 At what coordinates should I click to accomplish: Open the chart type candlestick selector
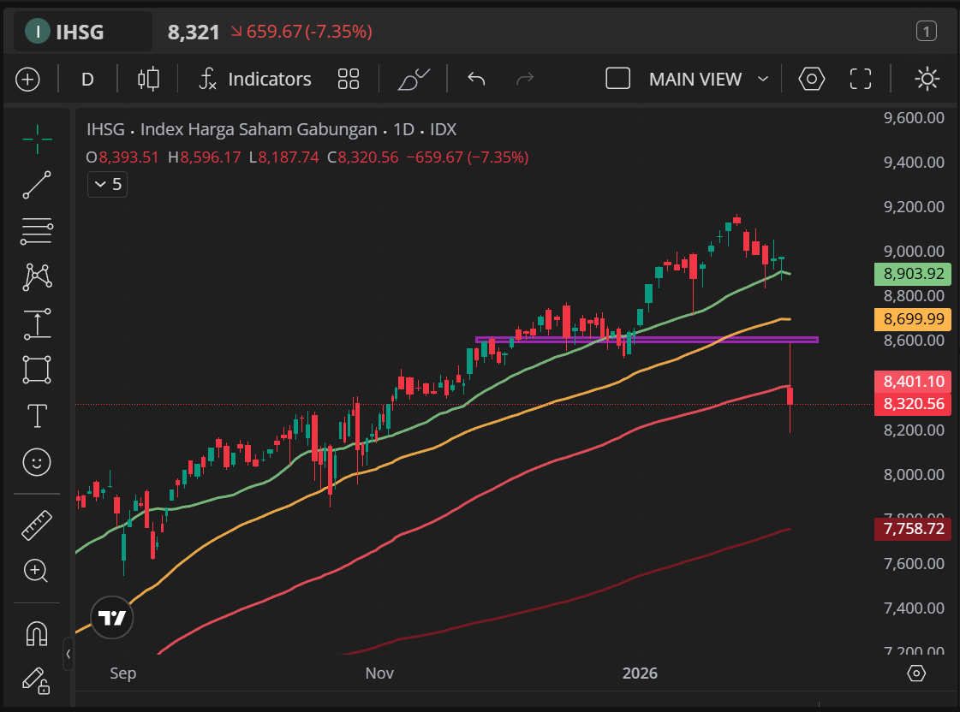pyautogui.click(x=148, y=80)
